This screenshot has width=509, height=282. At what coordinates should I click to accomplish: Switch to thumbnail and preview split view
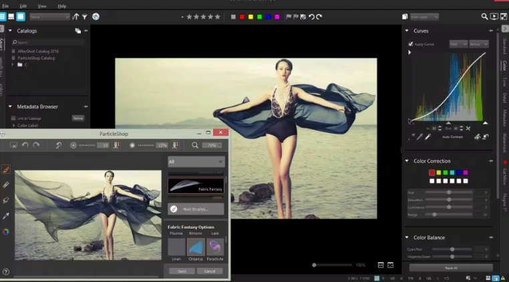(11, 17)
